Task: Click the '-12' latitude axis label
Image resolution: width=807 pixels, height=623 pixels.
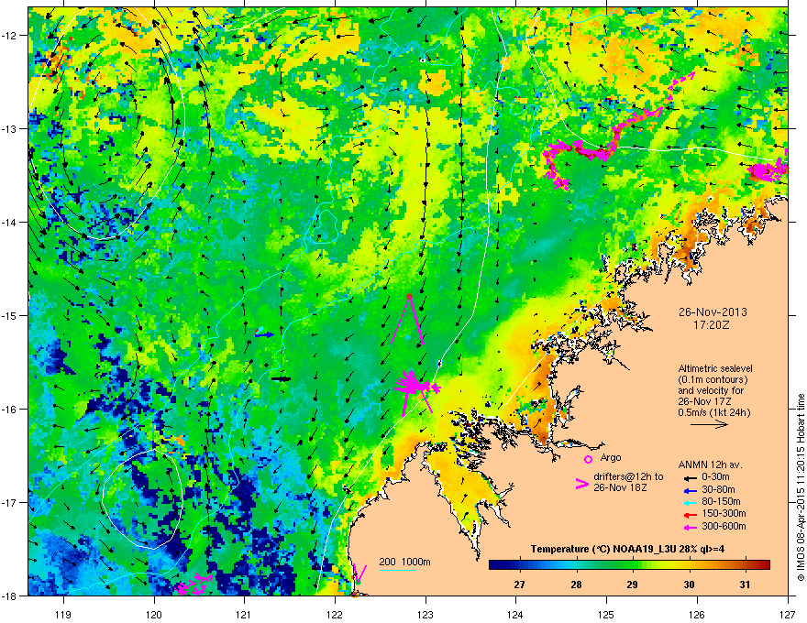Action: (x=9, y=35)
